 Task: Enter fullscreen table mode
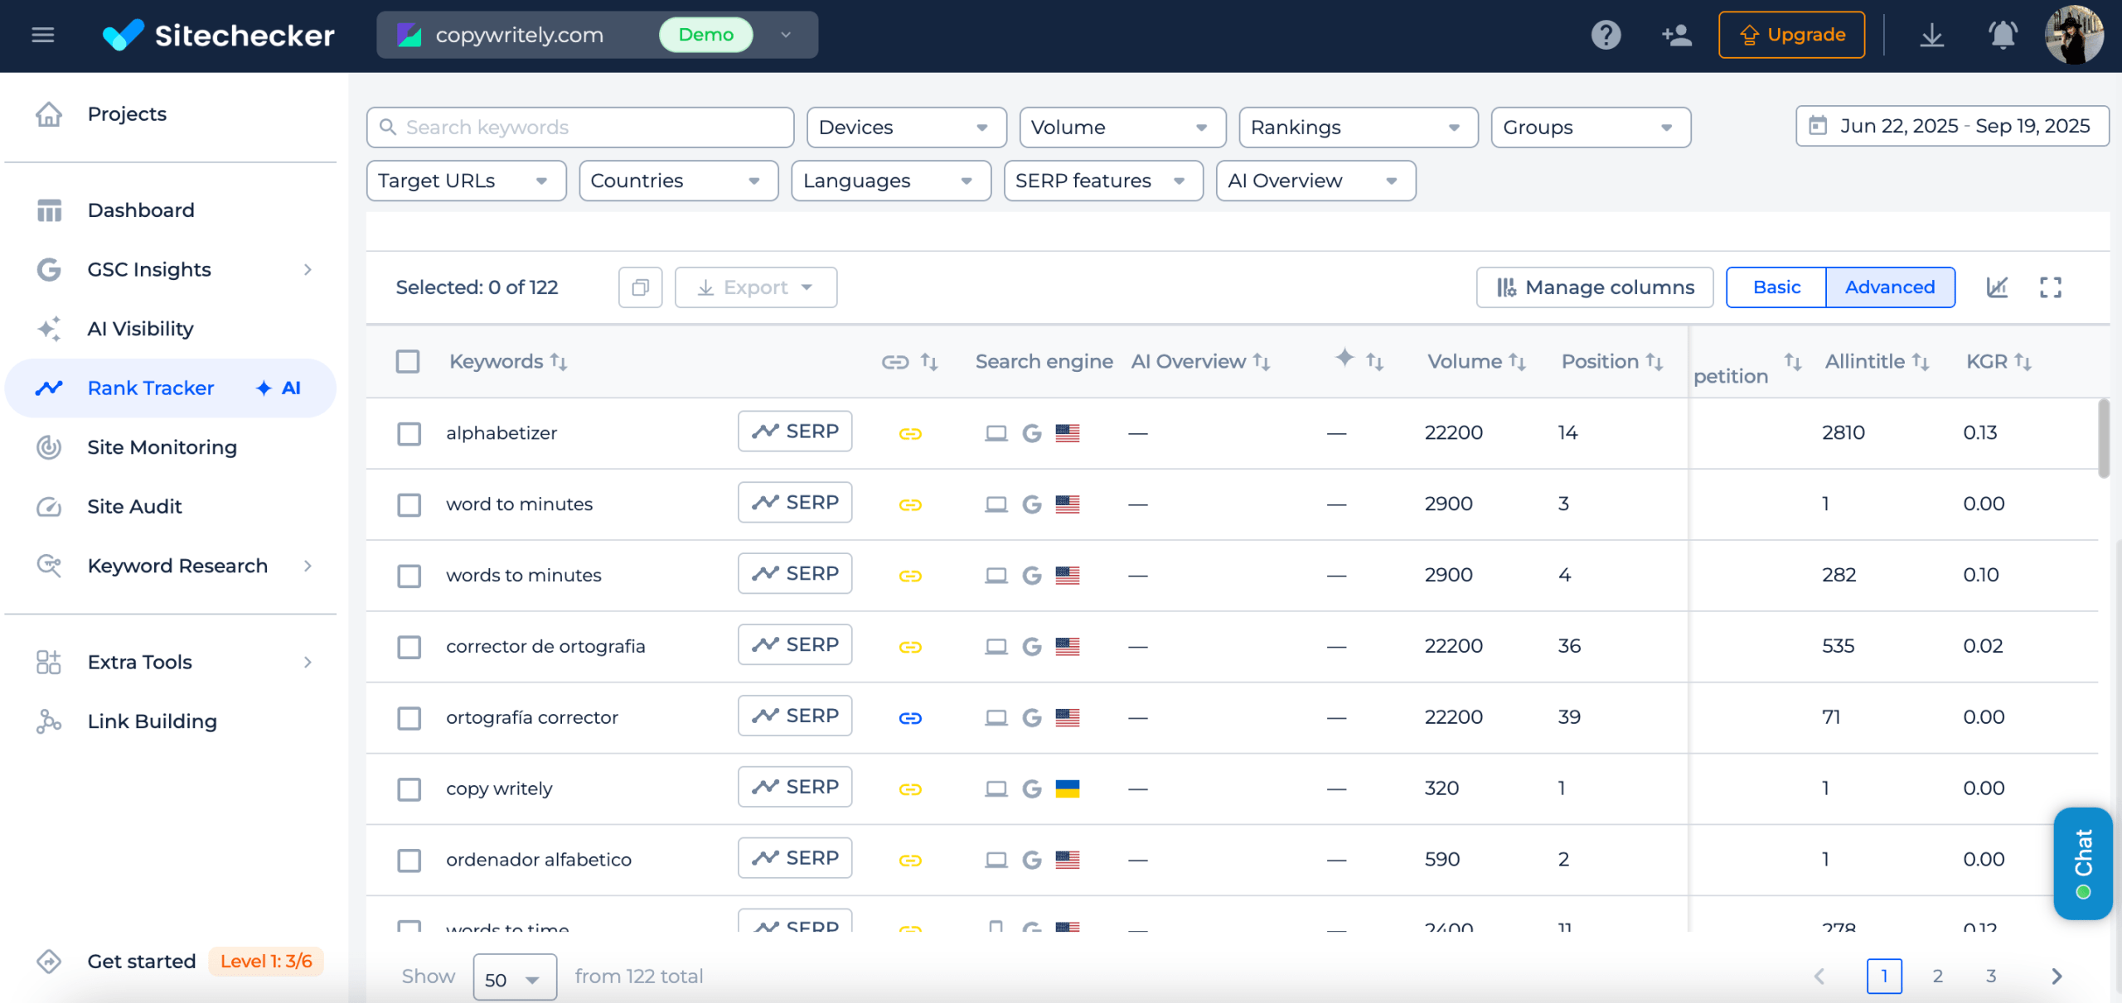tap(2050, 287)
